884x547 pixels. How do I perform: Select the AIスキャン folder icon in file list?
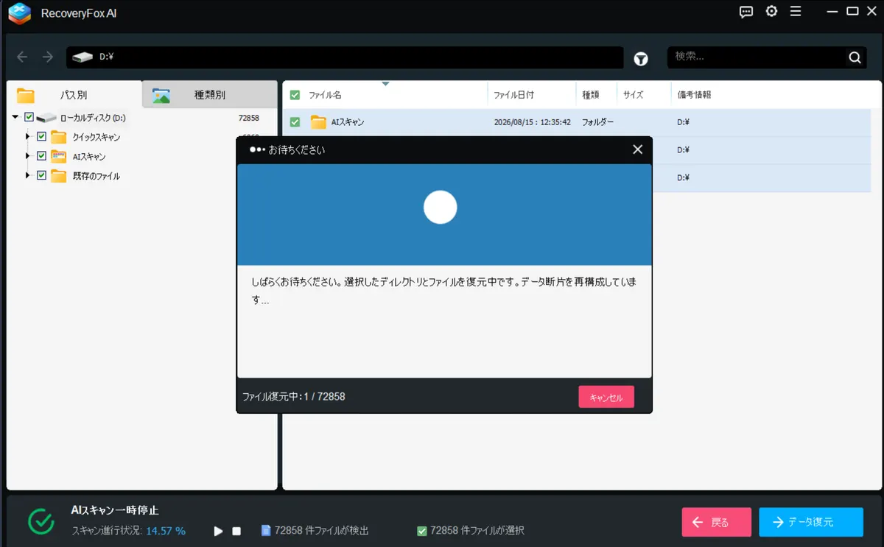(x=318, y=122)
